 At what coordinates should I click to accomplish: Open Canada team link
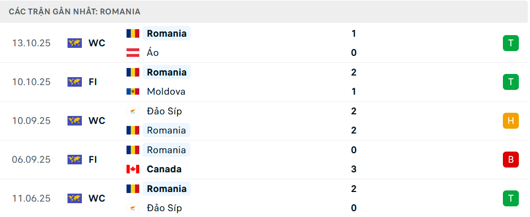pos(164,169)
